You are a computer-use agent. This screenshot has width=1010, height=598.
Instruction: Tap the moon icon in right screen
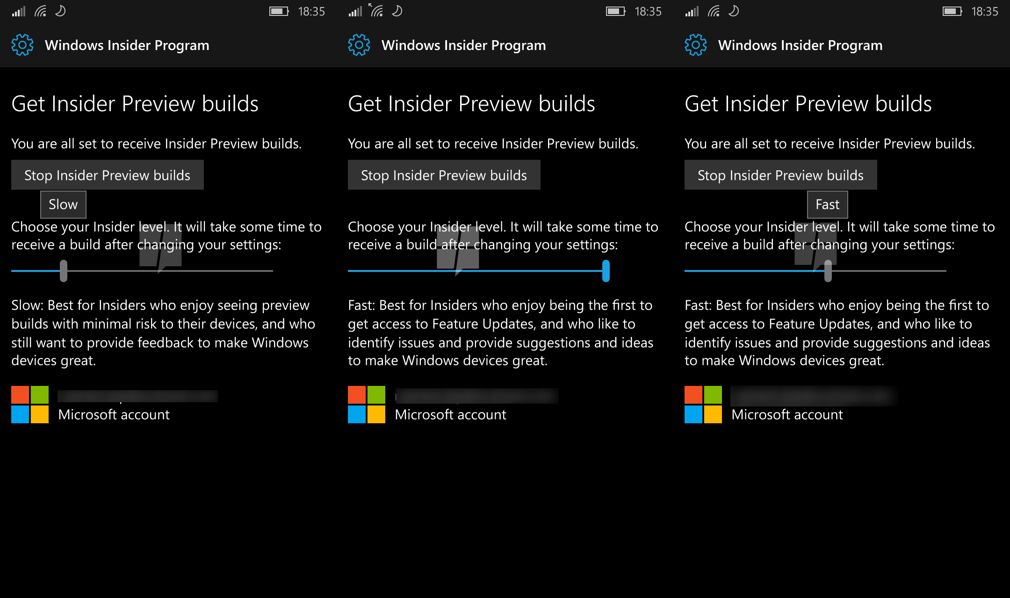[x=734, y=11]
